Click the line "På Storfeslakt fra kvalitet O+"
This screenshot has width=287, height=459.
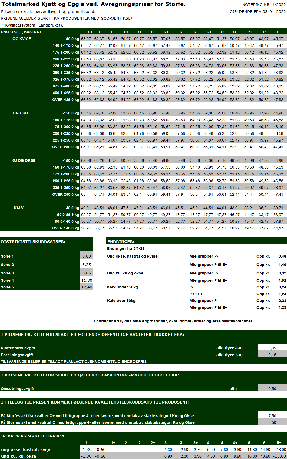point(97,416)
